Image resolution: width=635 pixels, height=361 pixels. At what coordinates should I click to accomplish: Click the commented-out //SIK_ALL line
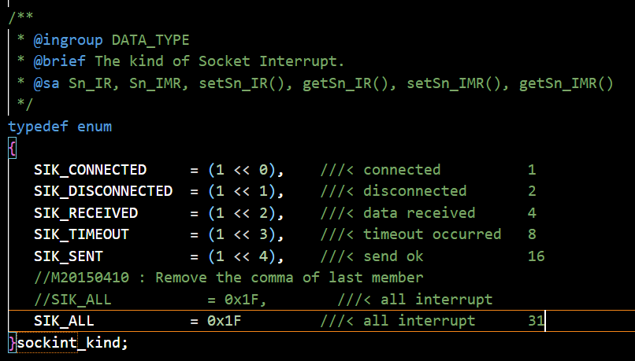(263, 300)
